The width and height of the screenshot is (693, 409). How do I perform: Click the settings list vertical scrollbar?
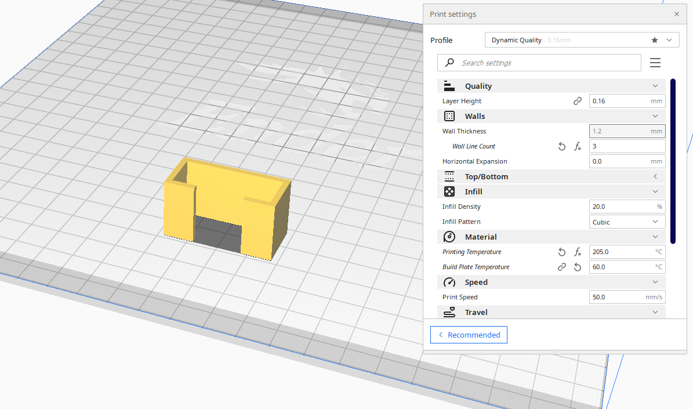tap(673, 161)
